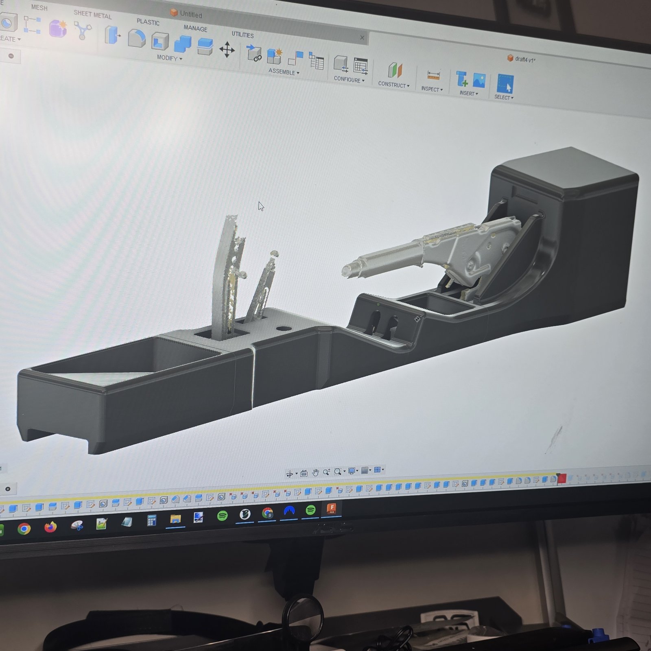651x651 pixels.
Task: Open the SELECT dropdown menu
Action: click(x=503, y=97)
